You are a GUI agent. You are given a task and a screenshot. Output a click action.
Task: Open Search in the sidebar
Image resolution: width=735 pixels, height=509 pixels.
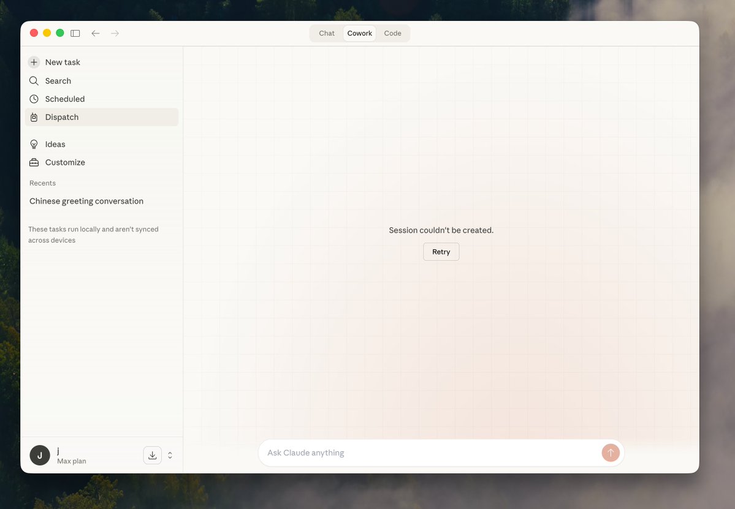click(102, 81)
